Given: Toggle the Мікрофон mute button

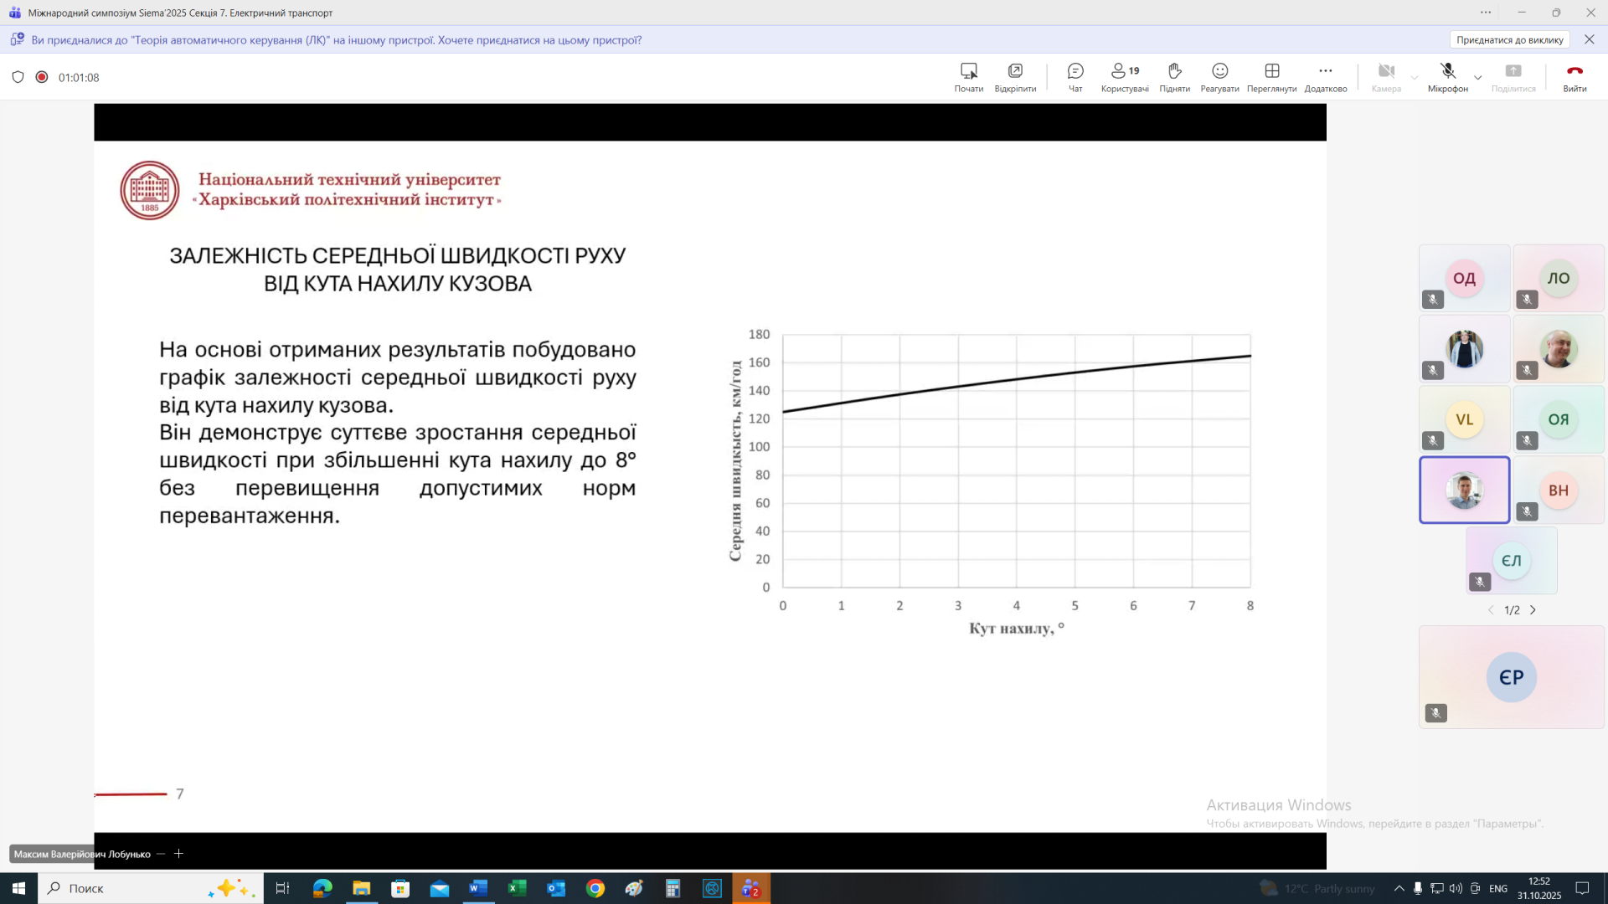Looking at the screenshot, I should pyautogui.click(x=1447, y=76).
